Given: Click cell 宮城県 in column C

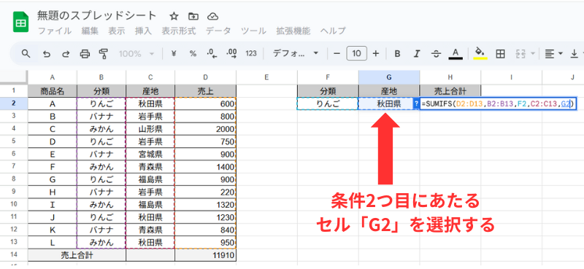Looking at the screenshot, I should click(x=150, y=155).
